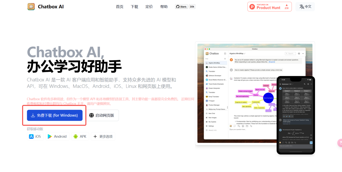Click the blue Mastering Algebra mind map node
This screenshot has height=172, width=342.
268,98
